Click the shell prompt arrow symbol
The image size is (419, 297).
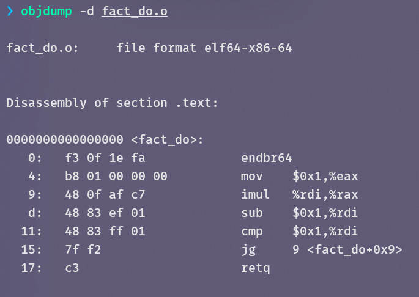click(10, 12)
